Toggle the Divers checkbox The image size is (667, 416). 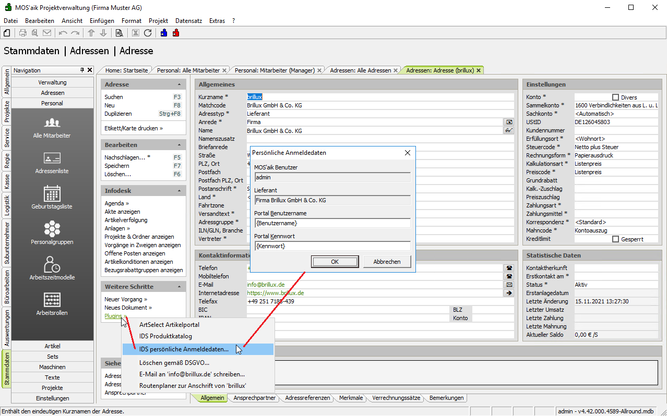(615, 97)
